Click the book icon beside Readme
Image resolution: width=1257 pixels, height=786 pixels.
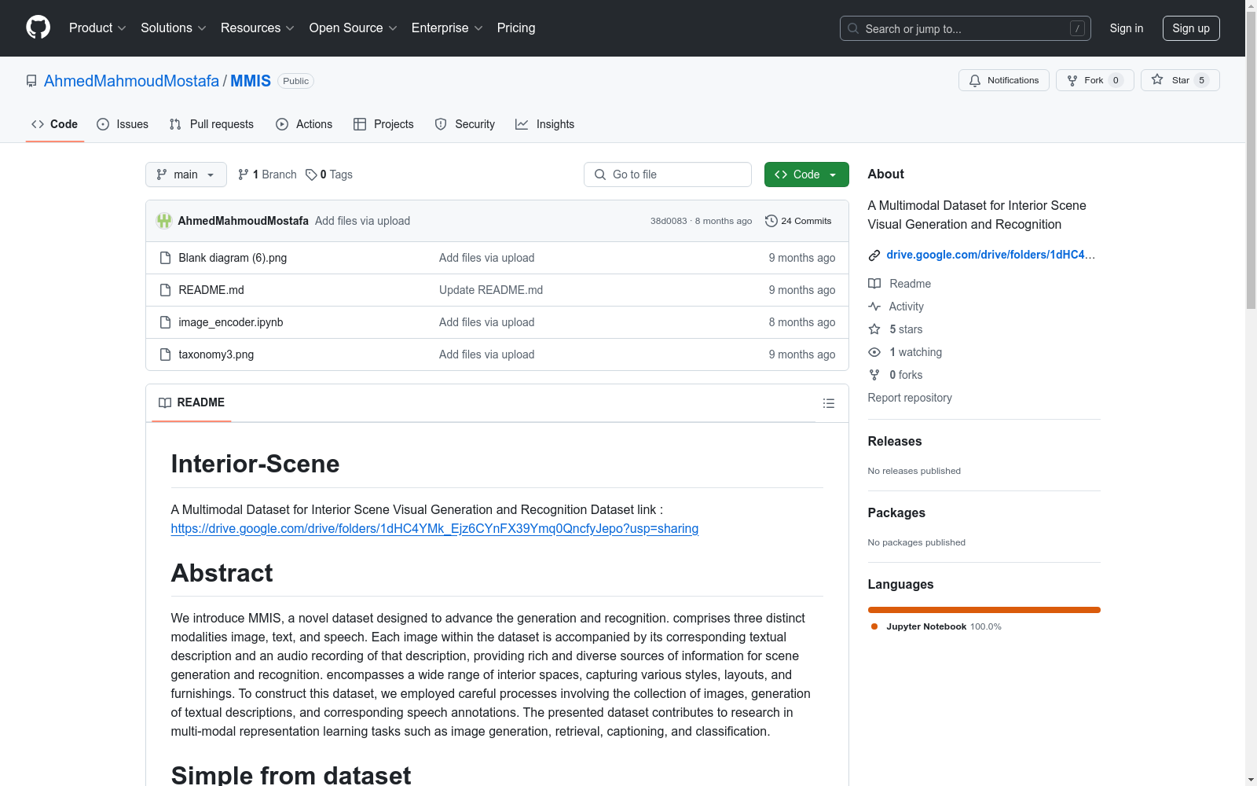click(x=874, y=284)
